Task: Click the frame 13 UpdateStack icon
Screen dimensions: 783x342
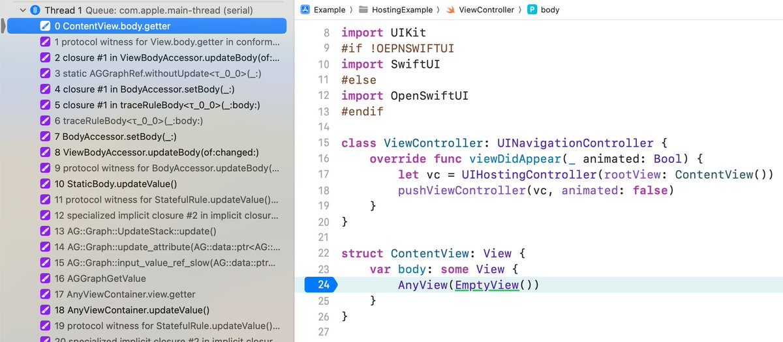Action: (46, 231)
